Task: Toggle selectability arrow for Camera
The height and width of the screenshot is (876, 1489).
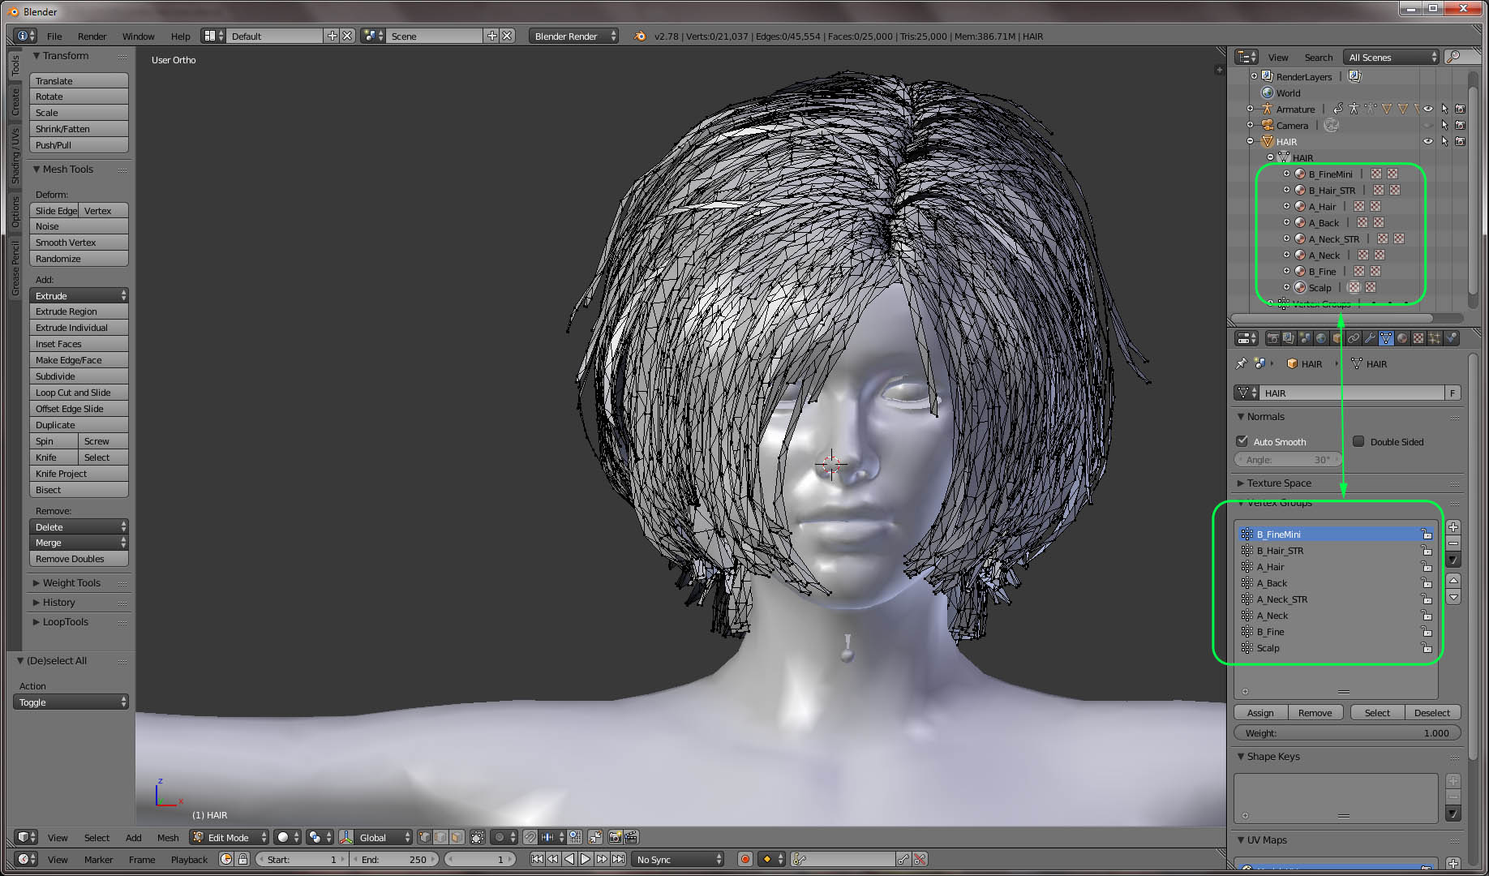Action: tap(1444, 125)
